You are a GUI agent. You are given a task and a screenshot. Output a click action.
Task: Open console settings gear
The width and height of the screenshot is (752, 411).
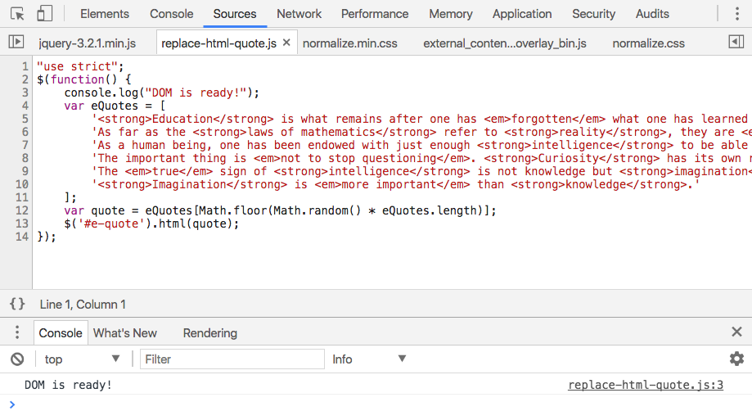coord(736,359)
